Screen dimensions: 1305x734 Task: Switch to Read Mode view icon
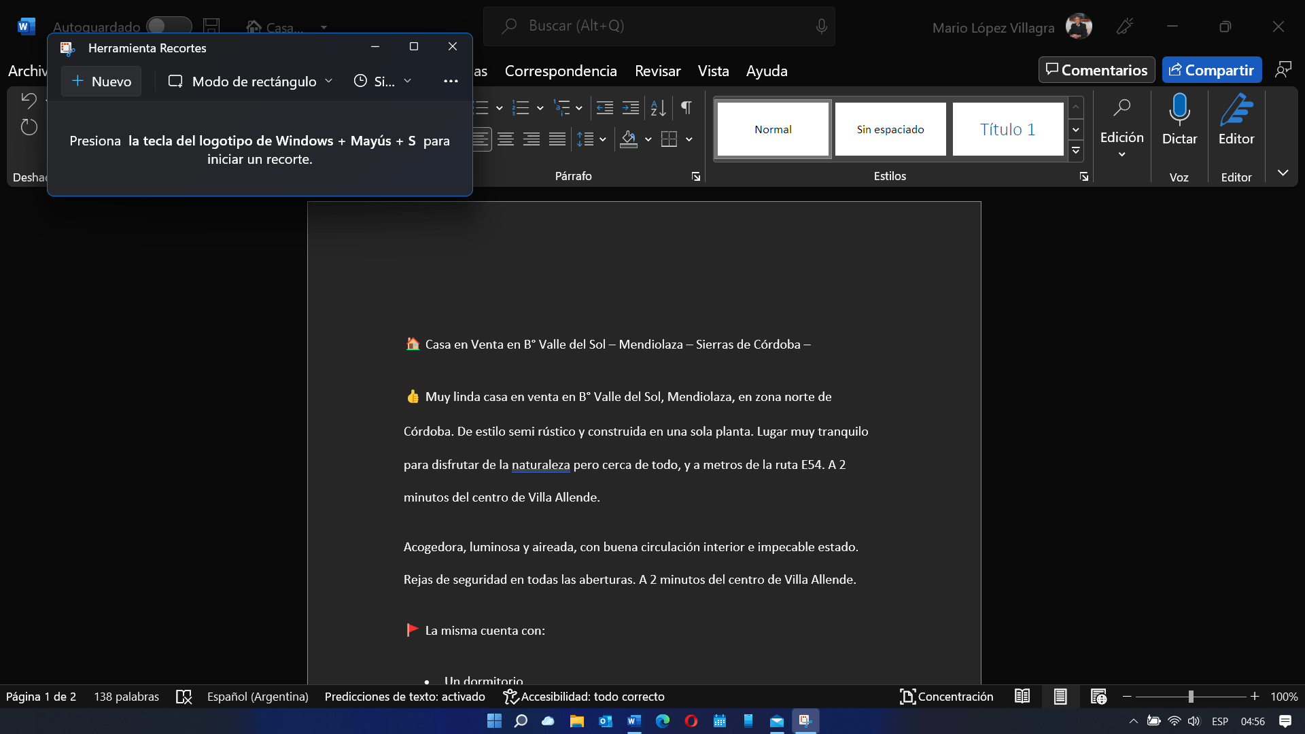pos(1022,697)
